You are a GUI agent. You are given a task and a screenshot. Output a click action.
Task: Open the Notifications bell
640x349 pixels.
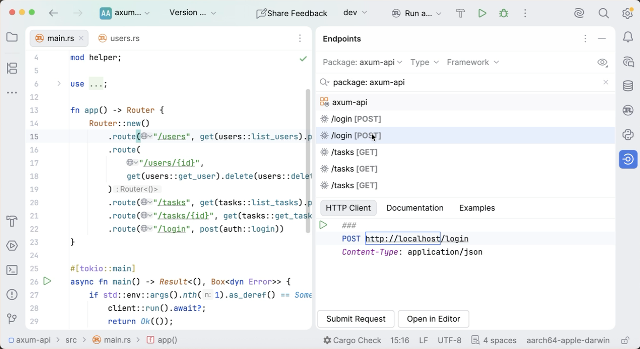(x=628, y=37)
